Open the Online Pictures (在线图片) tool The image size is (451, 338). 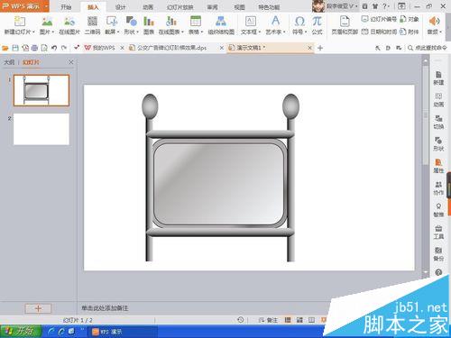(x=69, y=22)
